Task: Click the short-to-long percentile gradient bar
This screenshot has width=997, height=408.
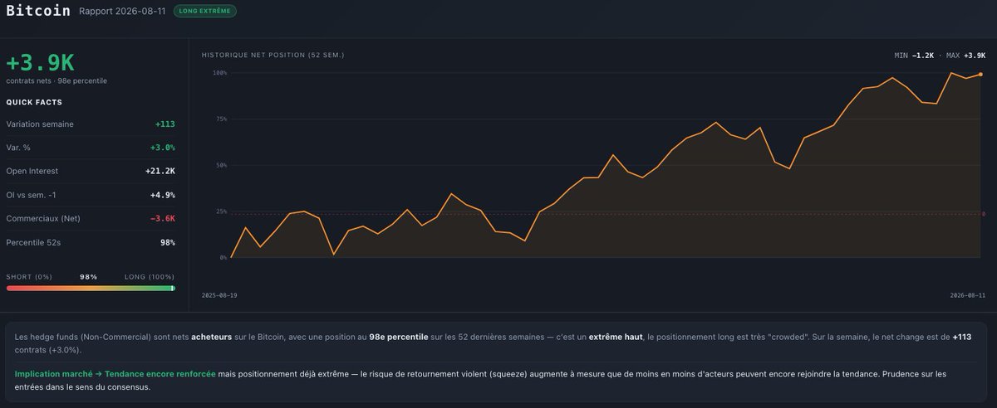Action: tap(91, 288)
